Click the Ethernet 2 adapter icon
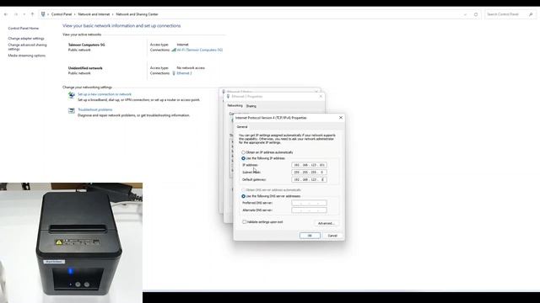Viewport: 540px width, 303px height. [x=174, y=73]
